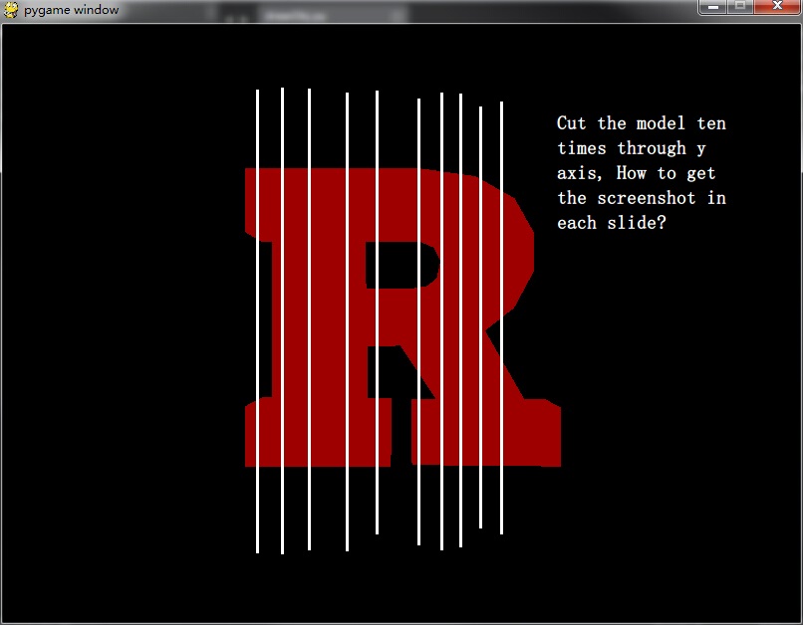Click the text 'Cut the model ten'
Screen dimensions: 803x625
(x=642, y=123)
